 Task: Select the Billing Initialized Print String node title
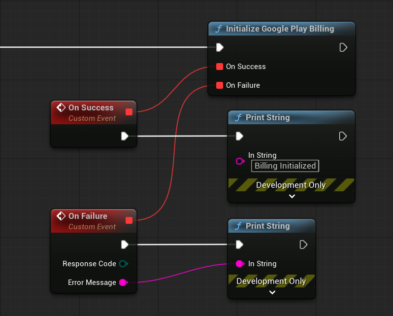pyautogui.click(x=268, y=117)
